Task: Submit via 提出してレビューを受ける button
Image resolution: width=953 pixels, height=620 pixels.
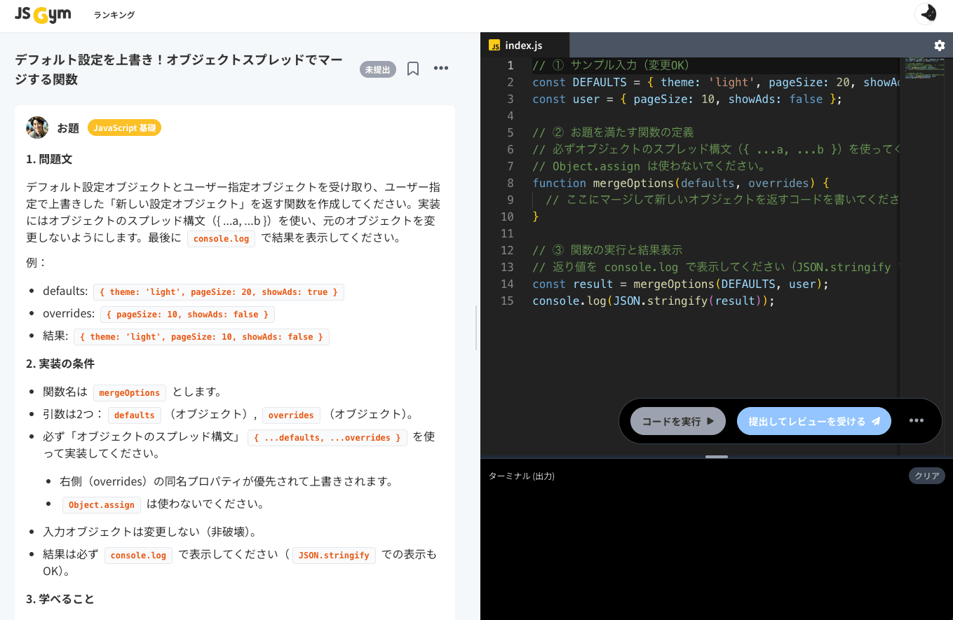Action: click(x=813, y=420)
